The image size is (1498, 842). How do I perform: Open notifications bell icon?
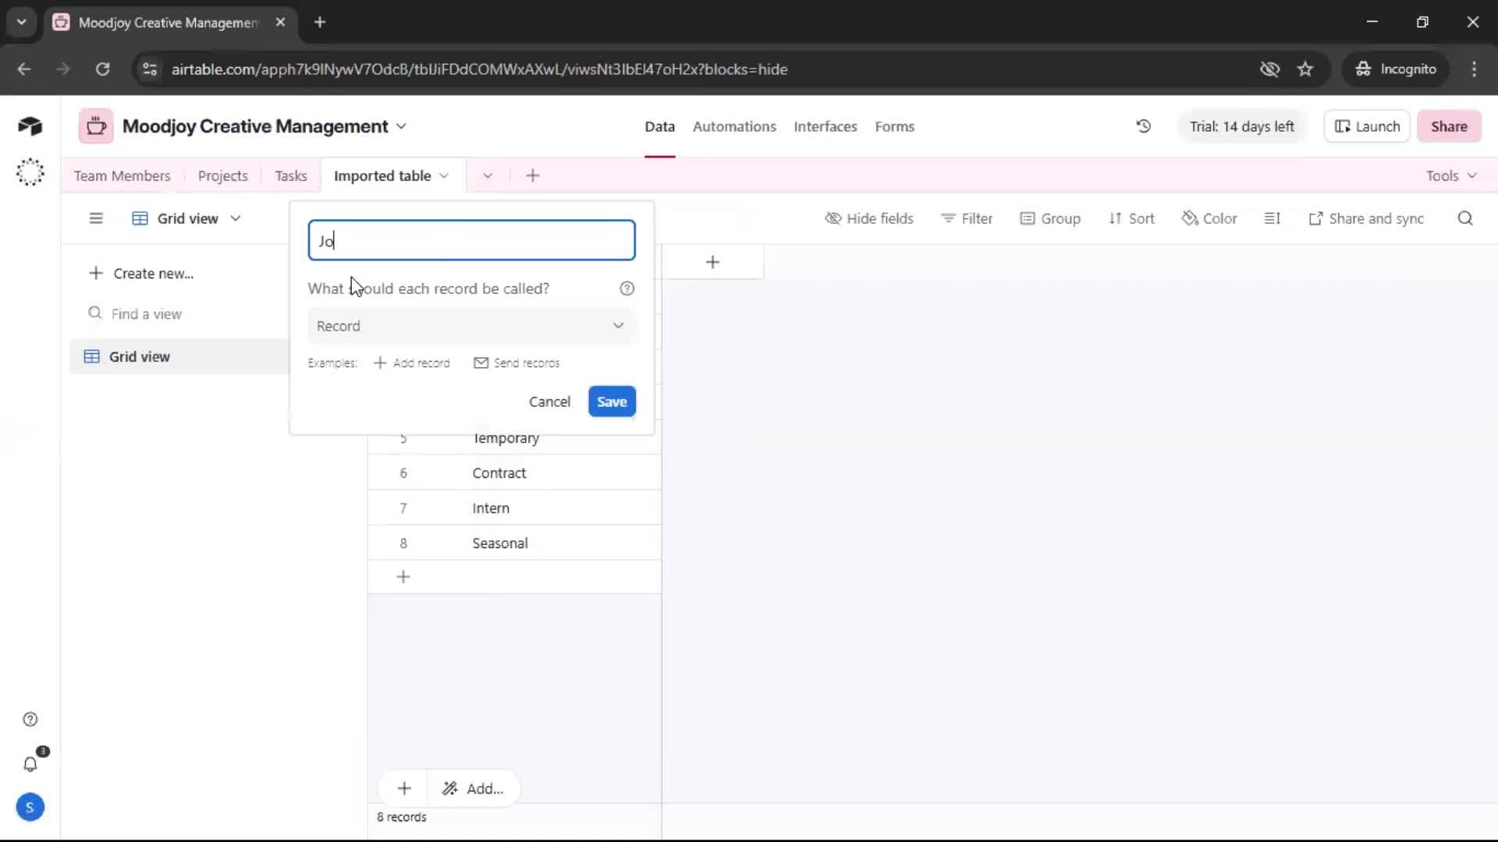click(30, 764)
